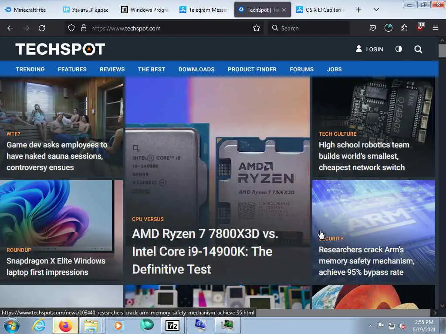Open uBlock icon showing 10 badge
The width and height of the screenshot is (446, 334).
(420, 27)
